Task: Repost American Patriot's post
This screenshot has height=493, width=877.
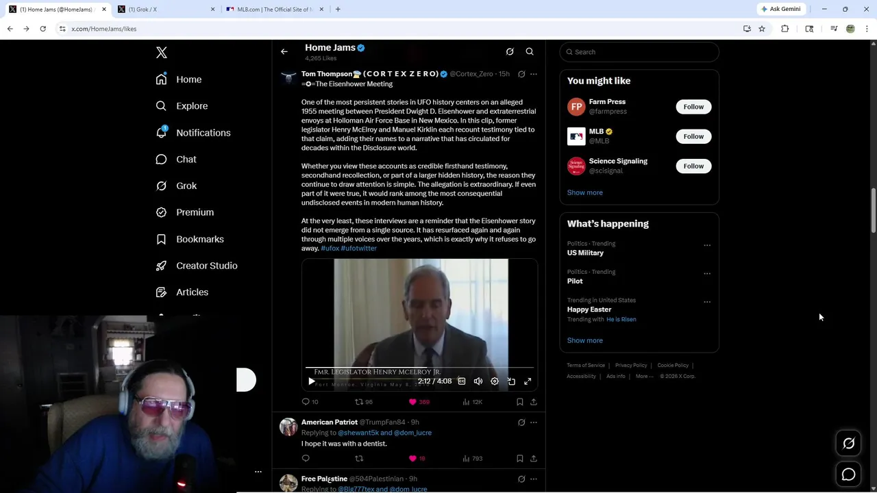Action: point(359,459)
